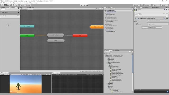Open preset icon for Animator State Listener

coord(166,19)
